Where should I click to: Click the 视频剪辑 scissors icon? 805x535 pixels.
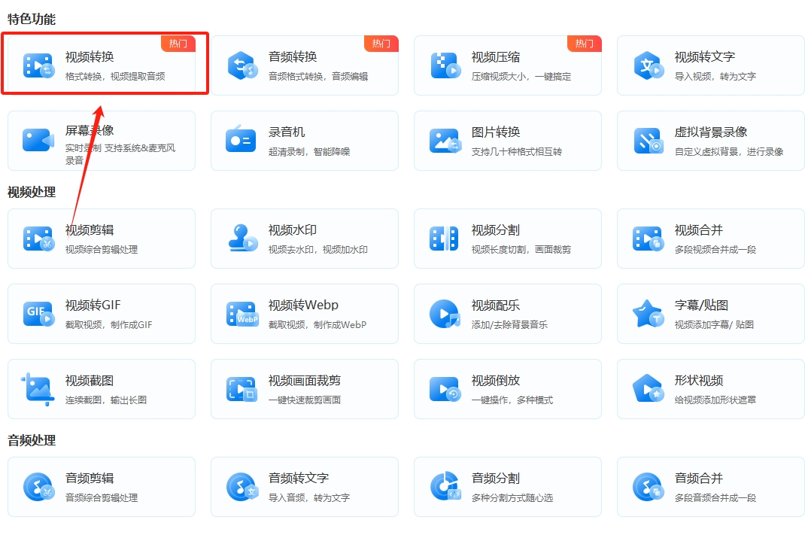(x=38, y=239)
